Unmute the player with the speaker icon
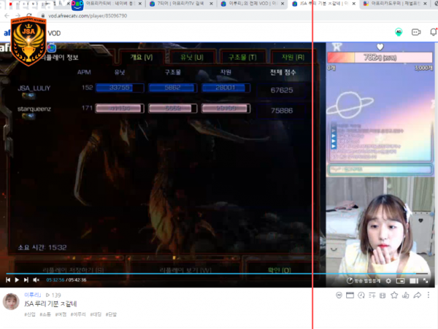Image resolution: width=438 pixels, height=329 pixels. coord(36,279)
